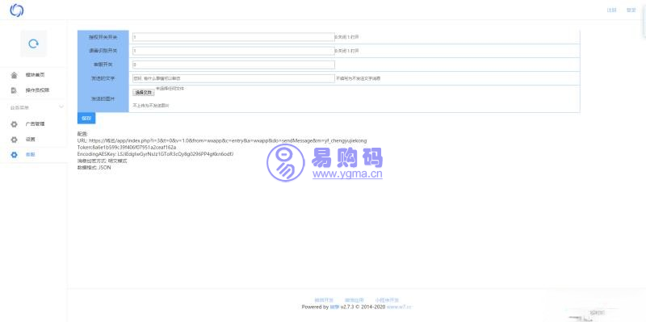
Task: Click the gear icon beside 广告管理
Action: click(x=14, y=124)
